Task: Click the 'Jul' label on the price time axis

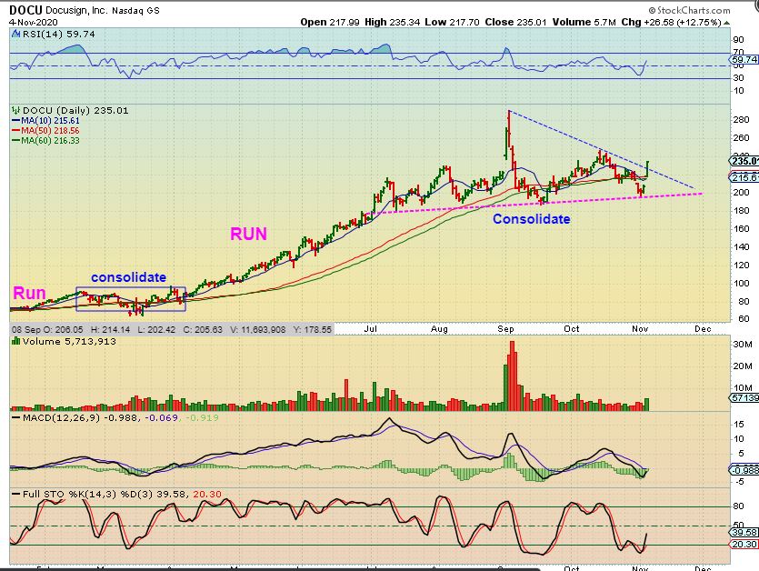Action: [370, 329]
